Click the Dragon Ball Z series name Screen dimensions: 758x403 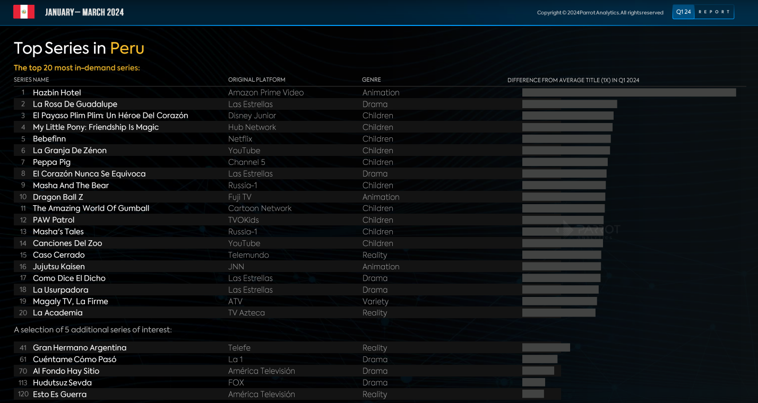pos(58,197)
